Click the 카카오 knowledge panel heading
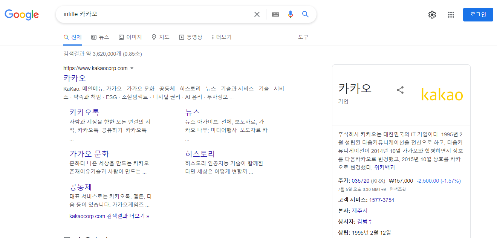The image size is (497, 238). [x=355, y=88]
